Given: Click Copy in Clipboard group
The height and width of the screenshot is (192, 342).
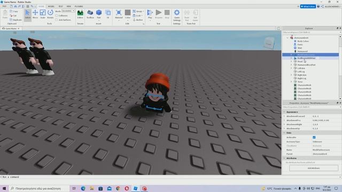Looking at the screenshot, I should click(14, 11).
